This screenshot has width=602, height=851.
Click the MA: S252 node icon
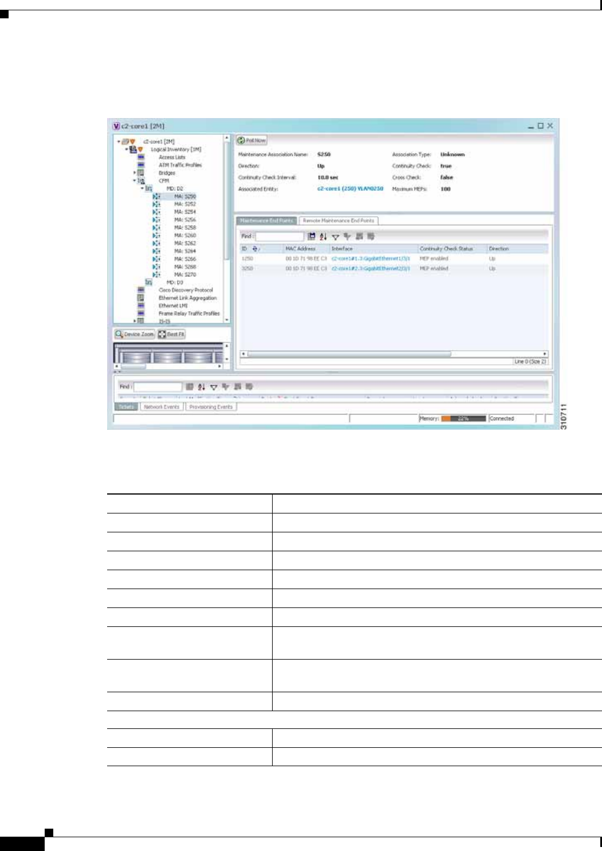click(x=156, y=204)
